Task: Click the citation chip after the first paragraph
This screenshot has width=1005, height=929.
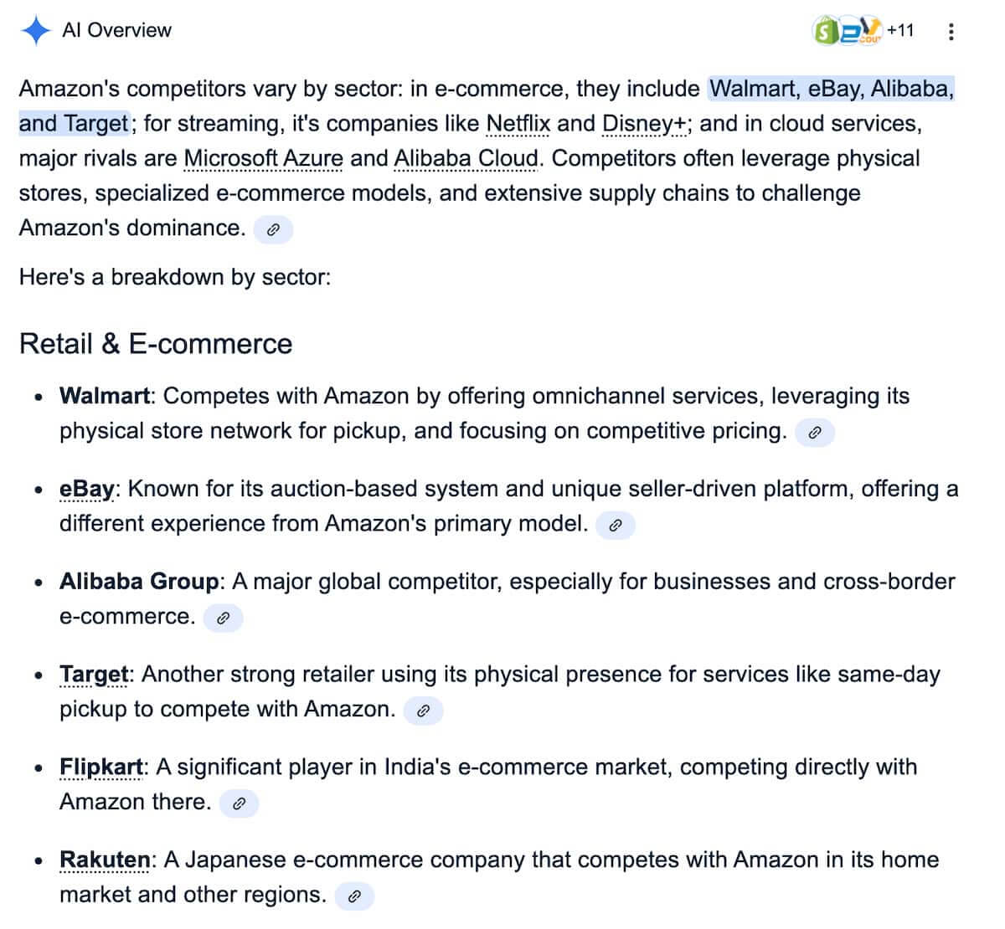Action: [272, 229]
